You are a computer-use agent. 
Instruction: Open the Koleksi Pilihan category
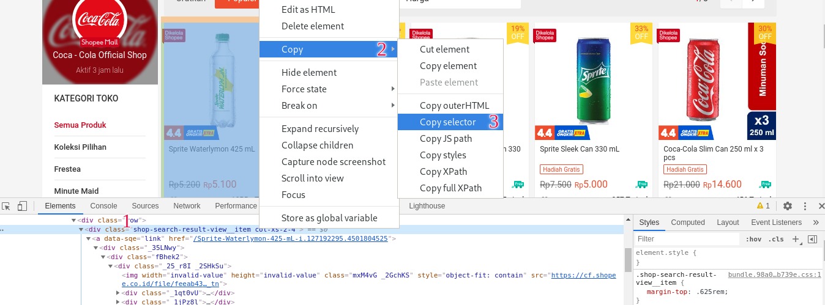80,147
